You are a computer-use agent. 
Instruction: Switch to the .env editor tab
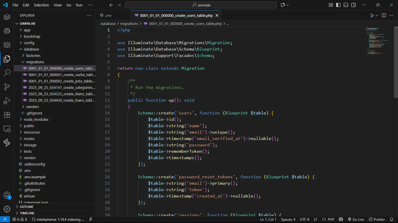(108, 15)
